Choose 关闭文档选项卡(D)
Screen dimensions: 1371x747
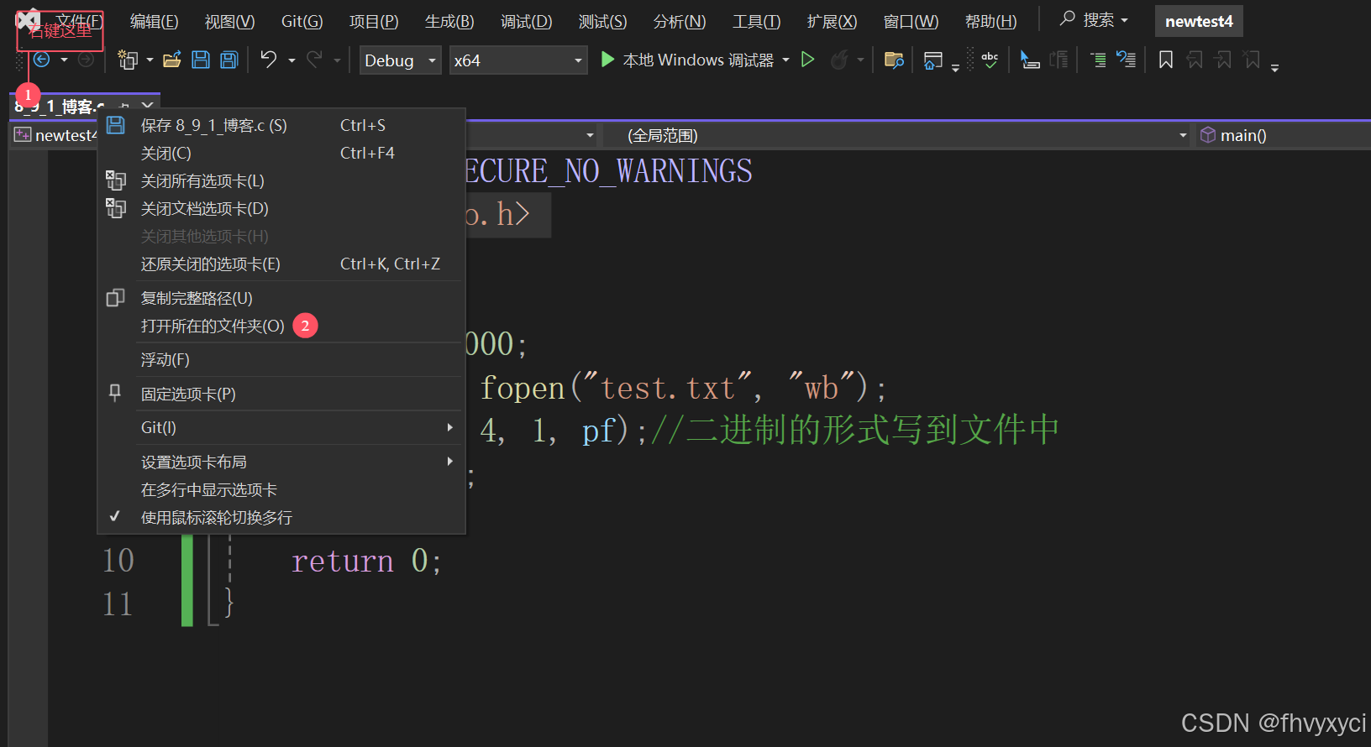click(281, 208)
